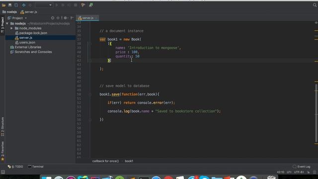The height and width of the screenshot is (179, 318).
Task: Click the Search Everywhere magnifier icon
Action: (315, 5)
